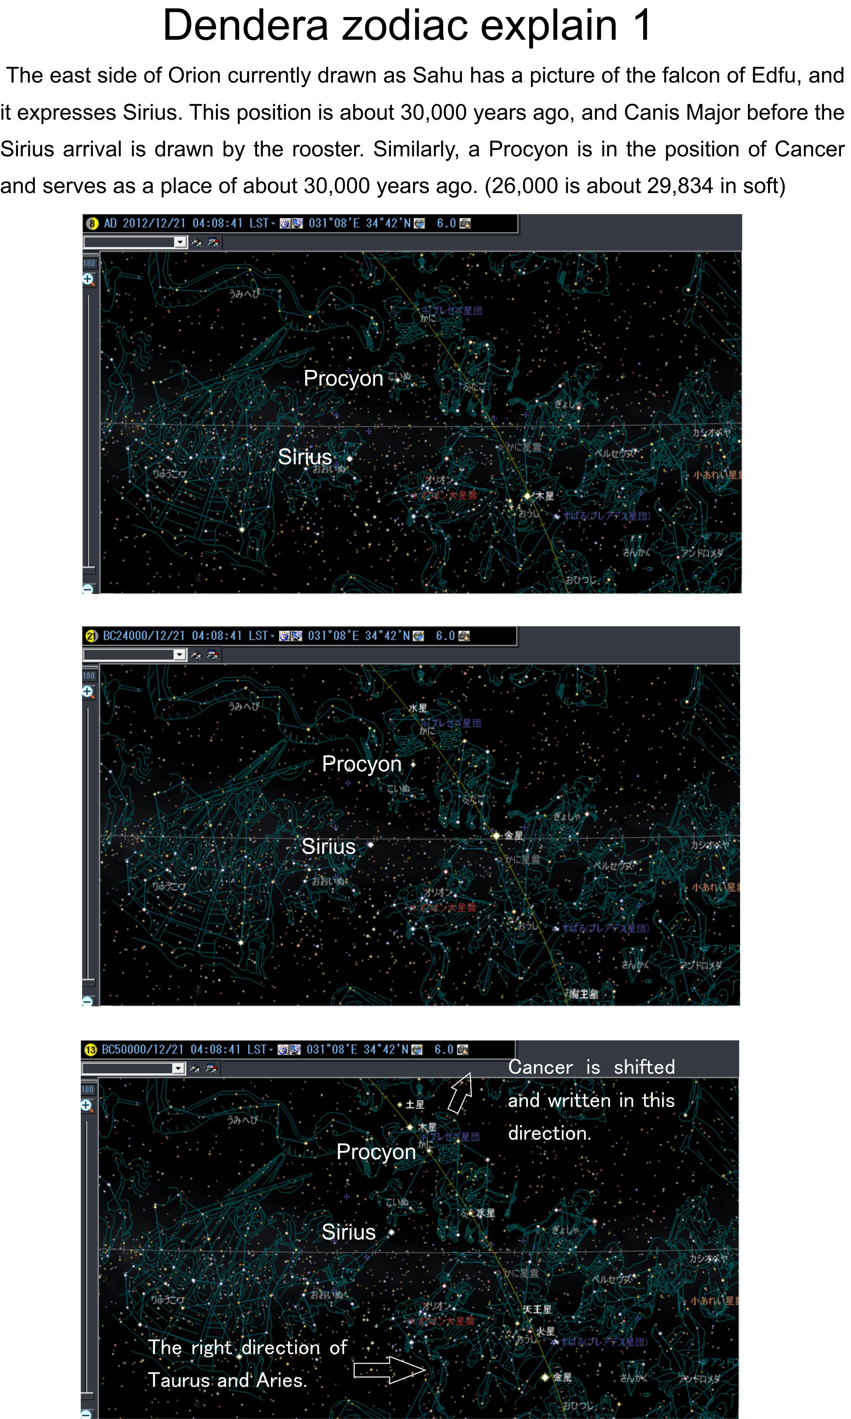Click the moon phase icon numbered 8
The width and height of the screenshot is (851, 1419).
click(92, 223)
